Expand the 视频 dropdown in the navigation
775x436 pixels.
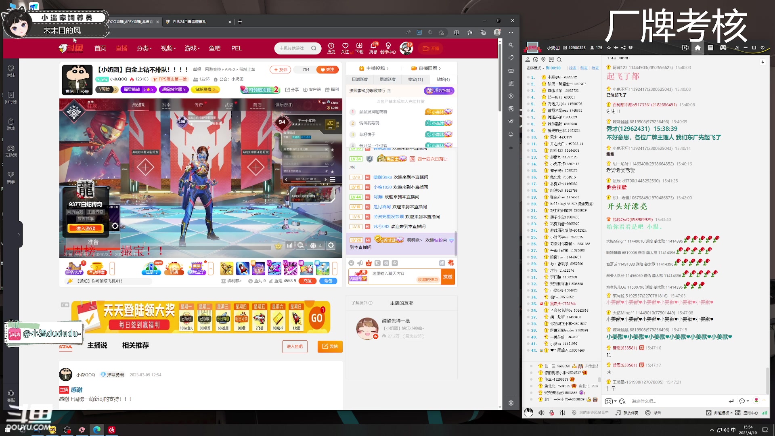(x=168, y=48)
